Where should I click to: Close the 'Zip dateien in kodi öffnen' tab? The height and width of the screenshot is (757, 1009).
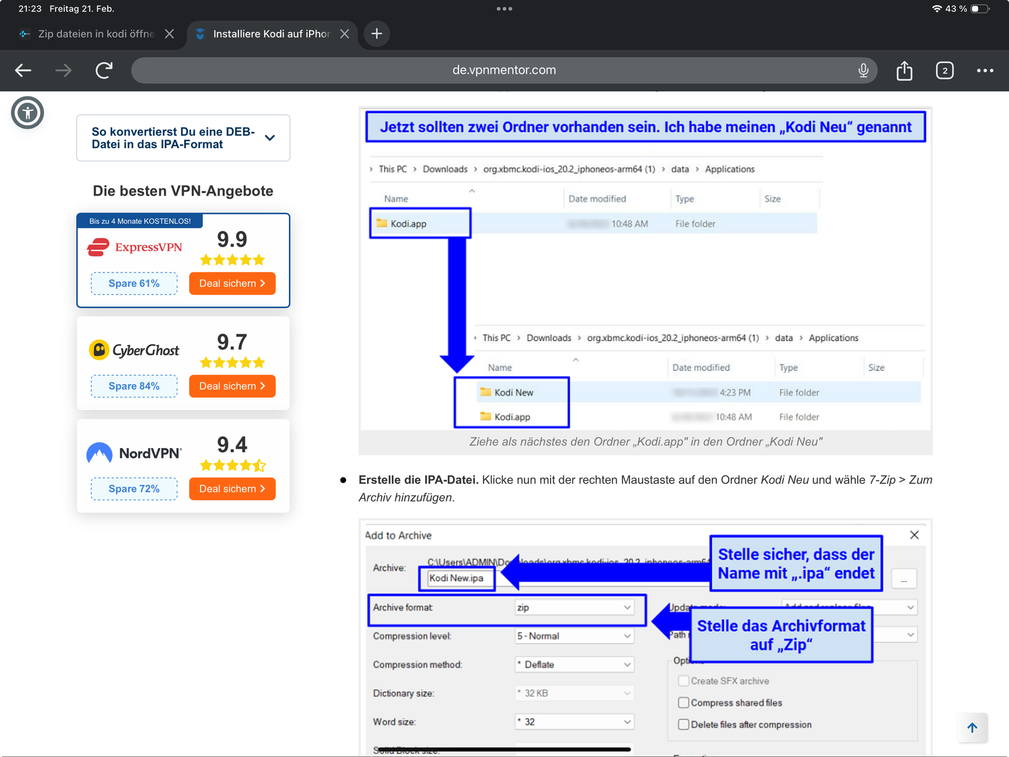(x=169, y=34)
